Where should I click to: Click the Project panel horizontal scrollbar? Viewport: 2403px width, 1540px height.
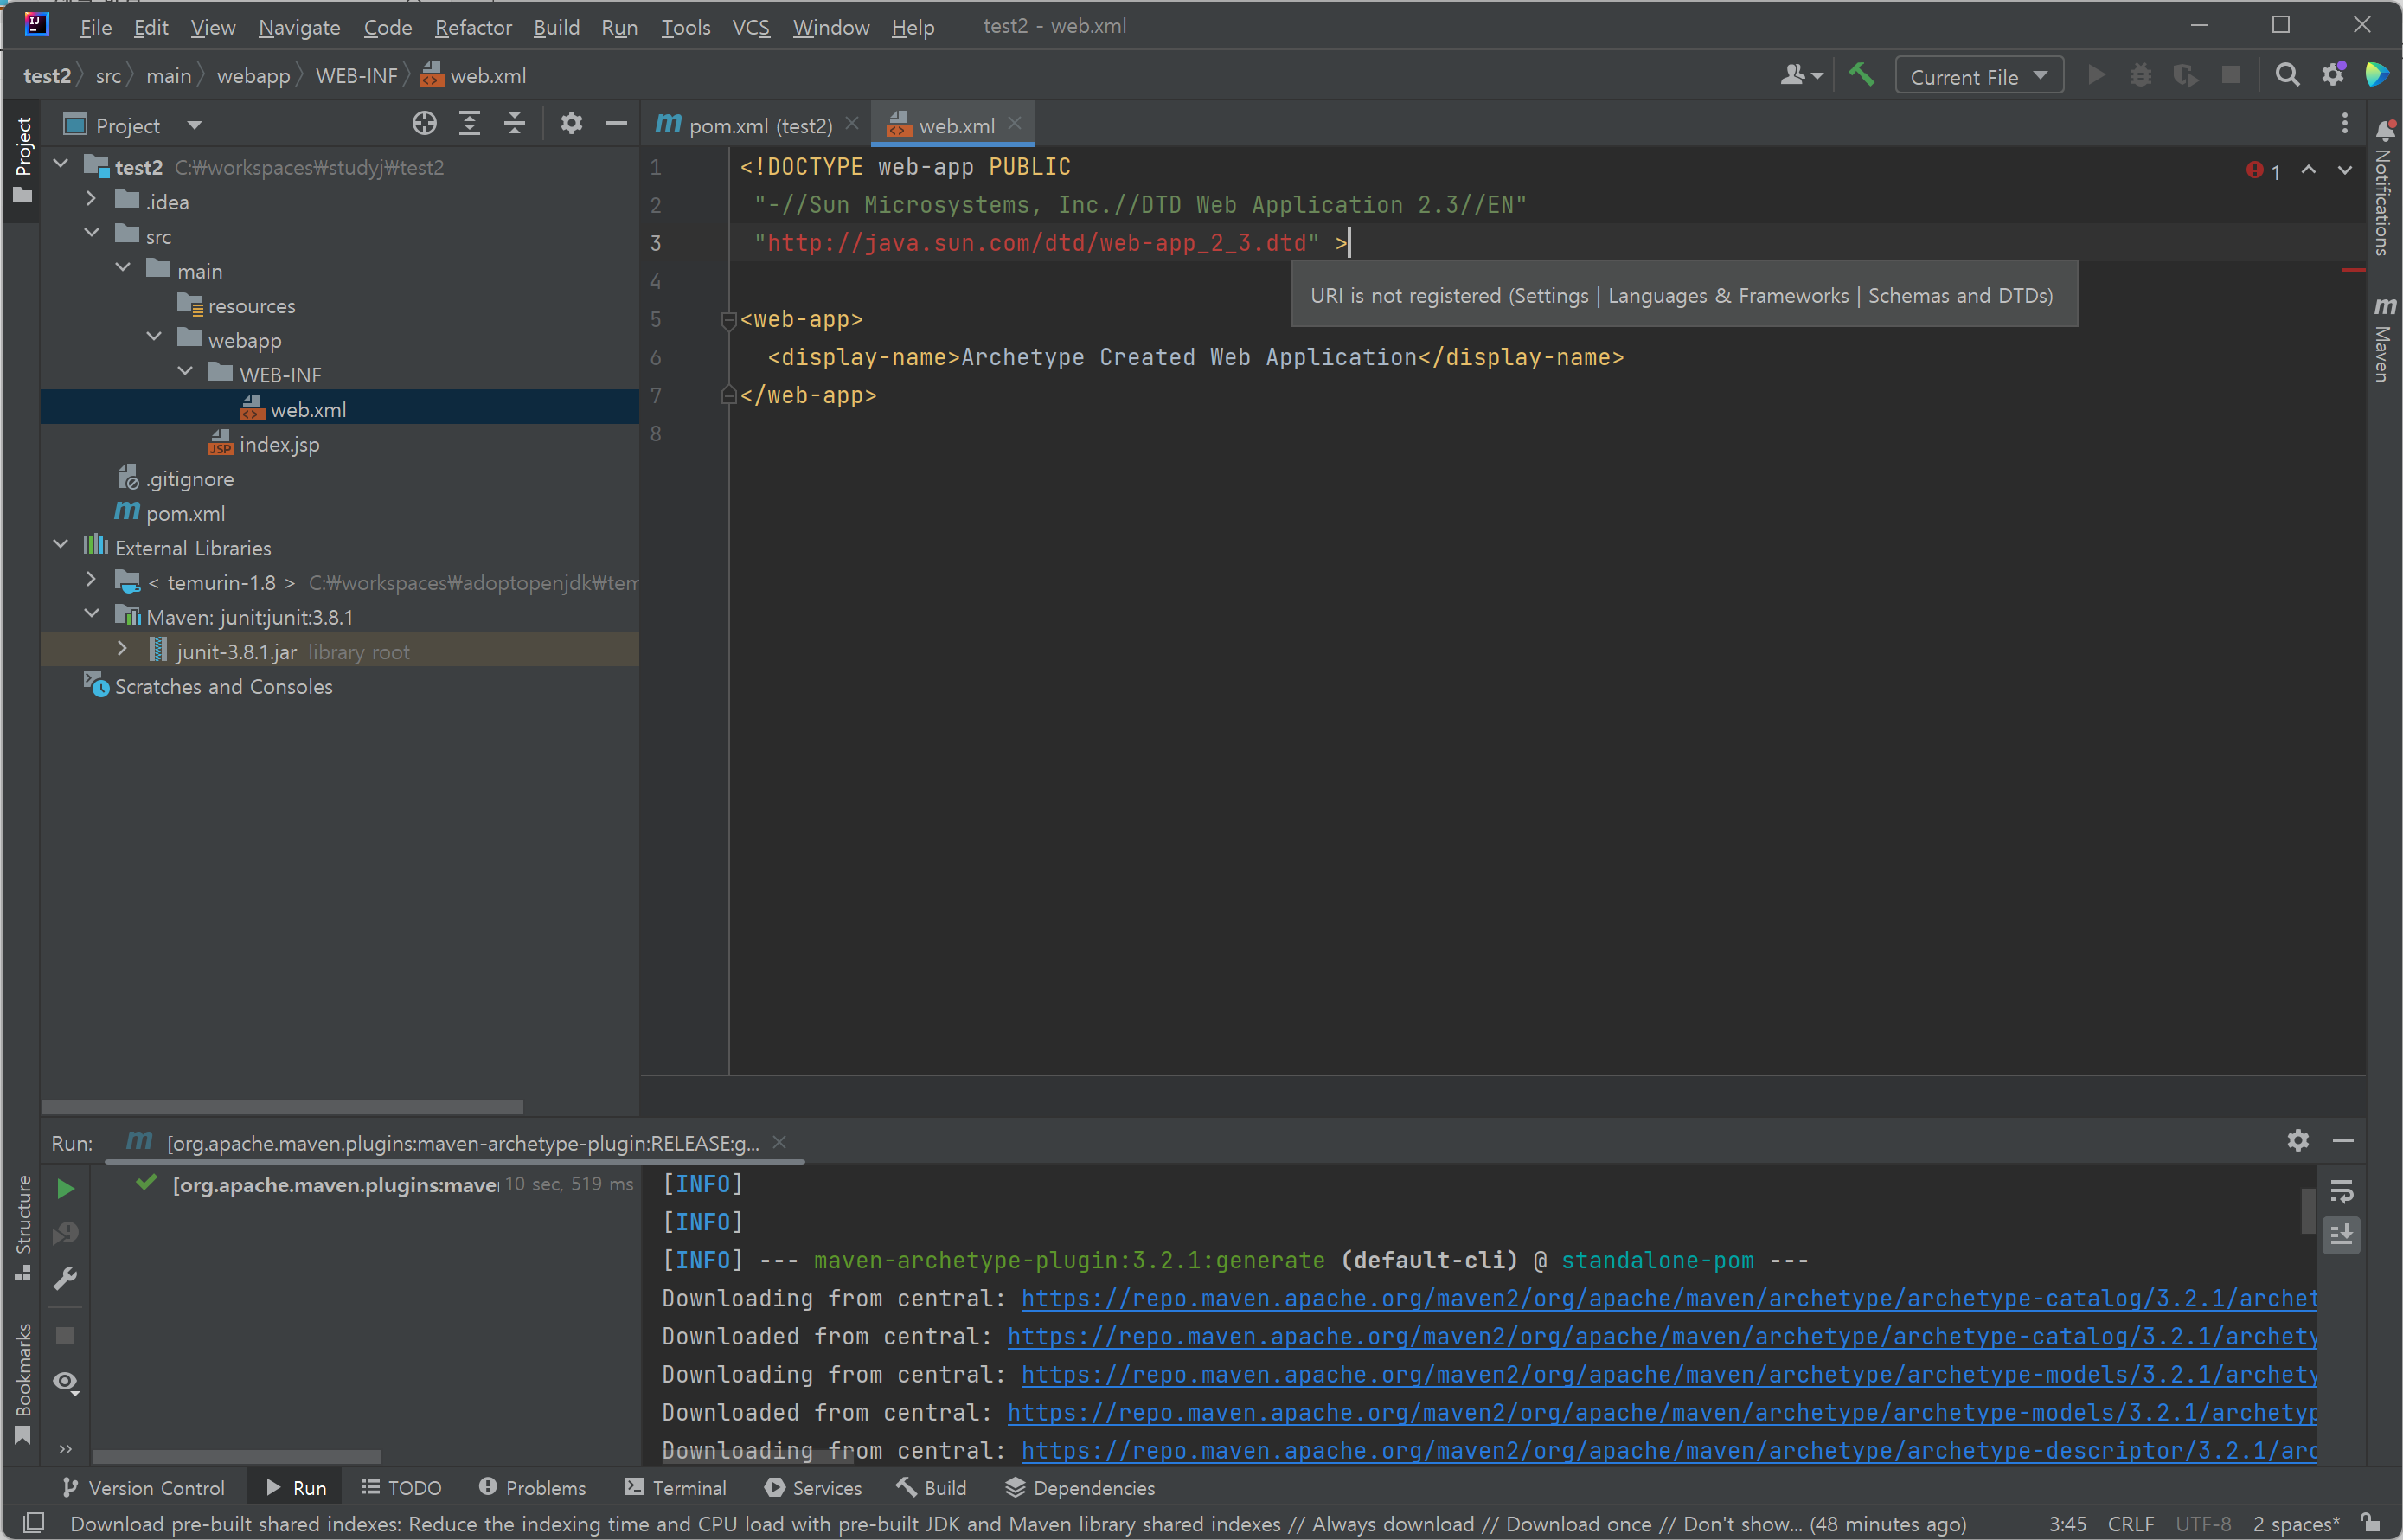click(282, 1107)
